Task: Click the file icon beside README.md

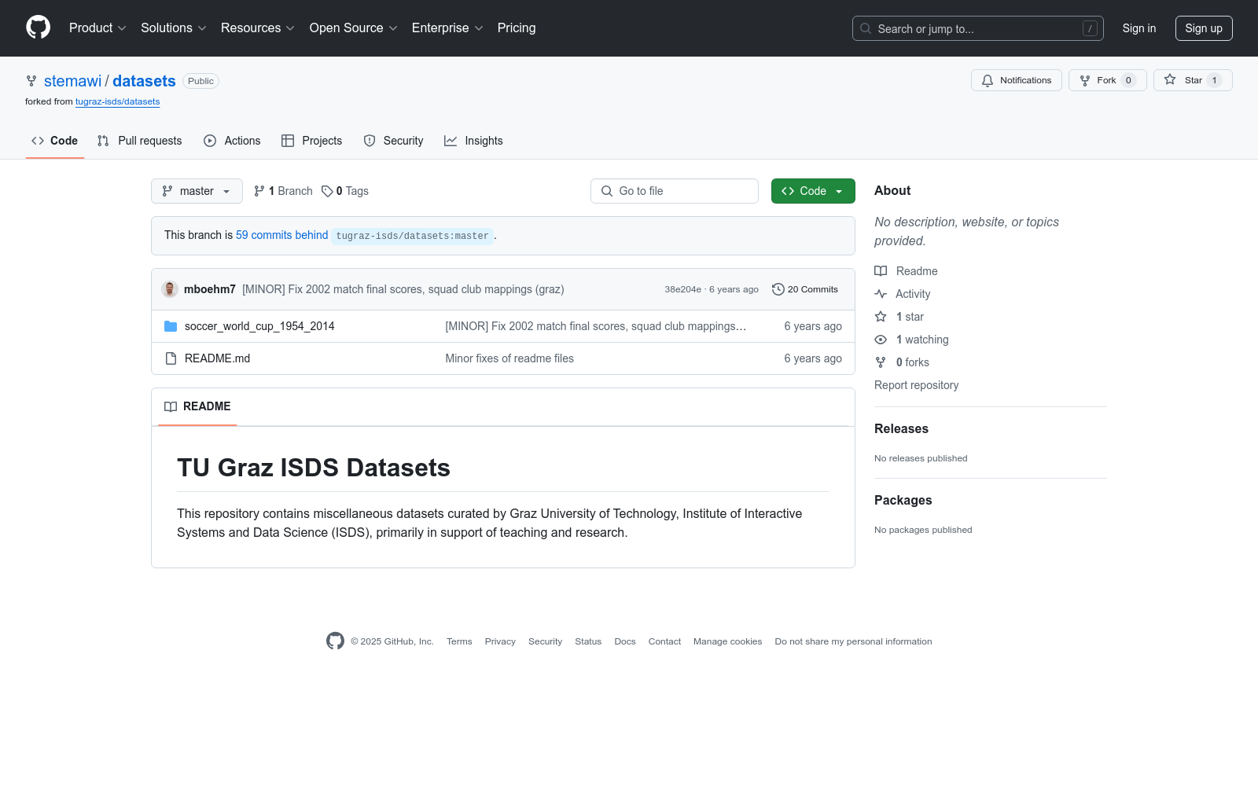Action: click(171, 358)
